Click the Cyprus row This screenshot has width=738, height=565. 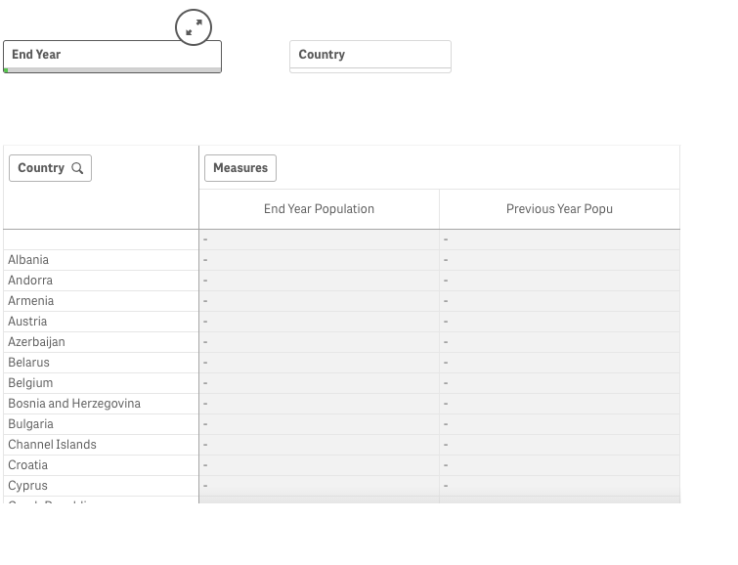(x=27, y=486)
